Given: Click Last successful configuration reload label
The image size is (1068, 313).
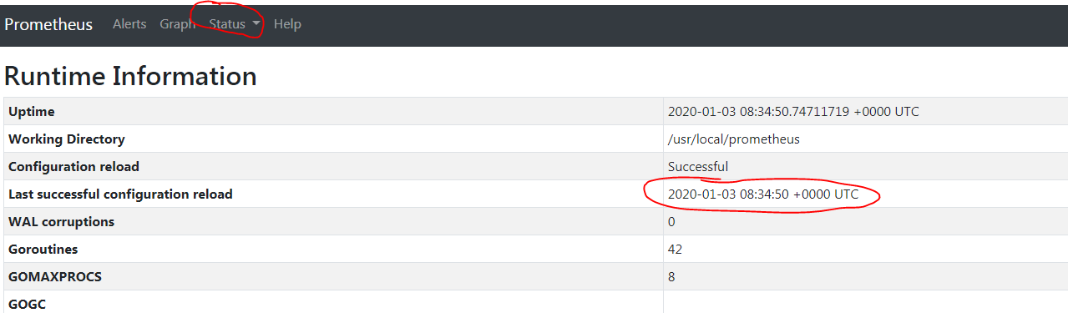Looking at the screenshot, I should (120, 194).
